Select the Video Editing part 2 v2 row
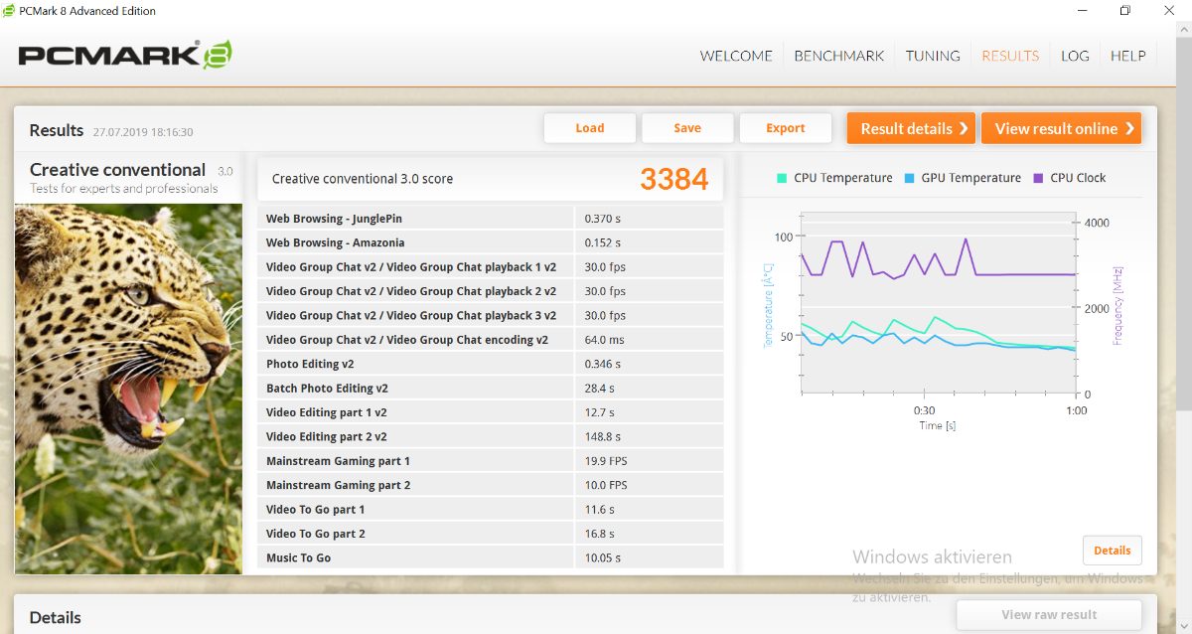The width and height of the screenshot is (1192, 634). point(490,437)
